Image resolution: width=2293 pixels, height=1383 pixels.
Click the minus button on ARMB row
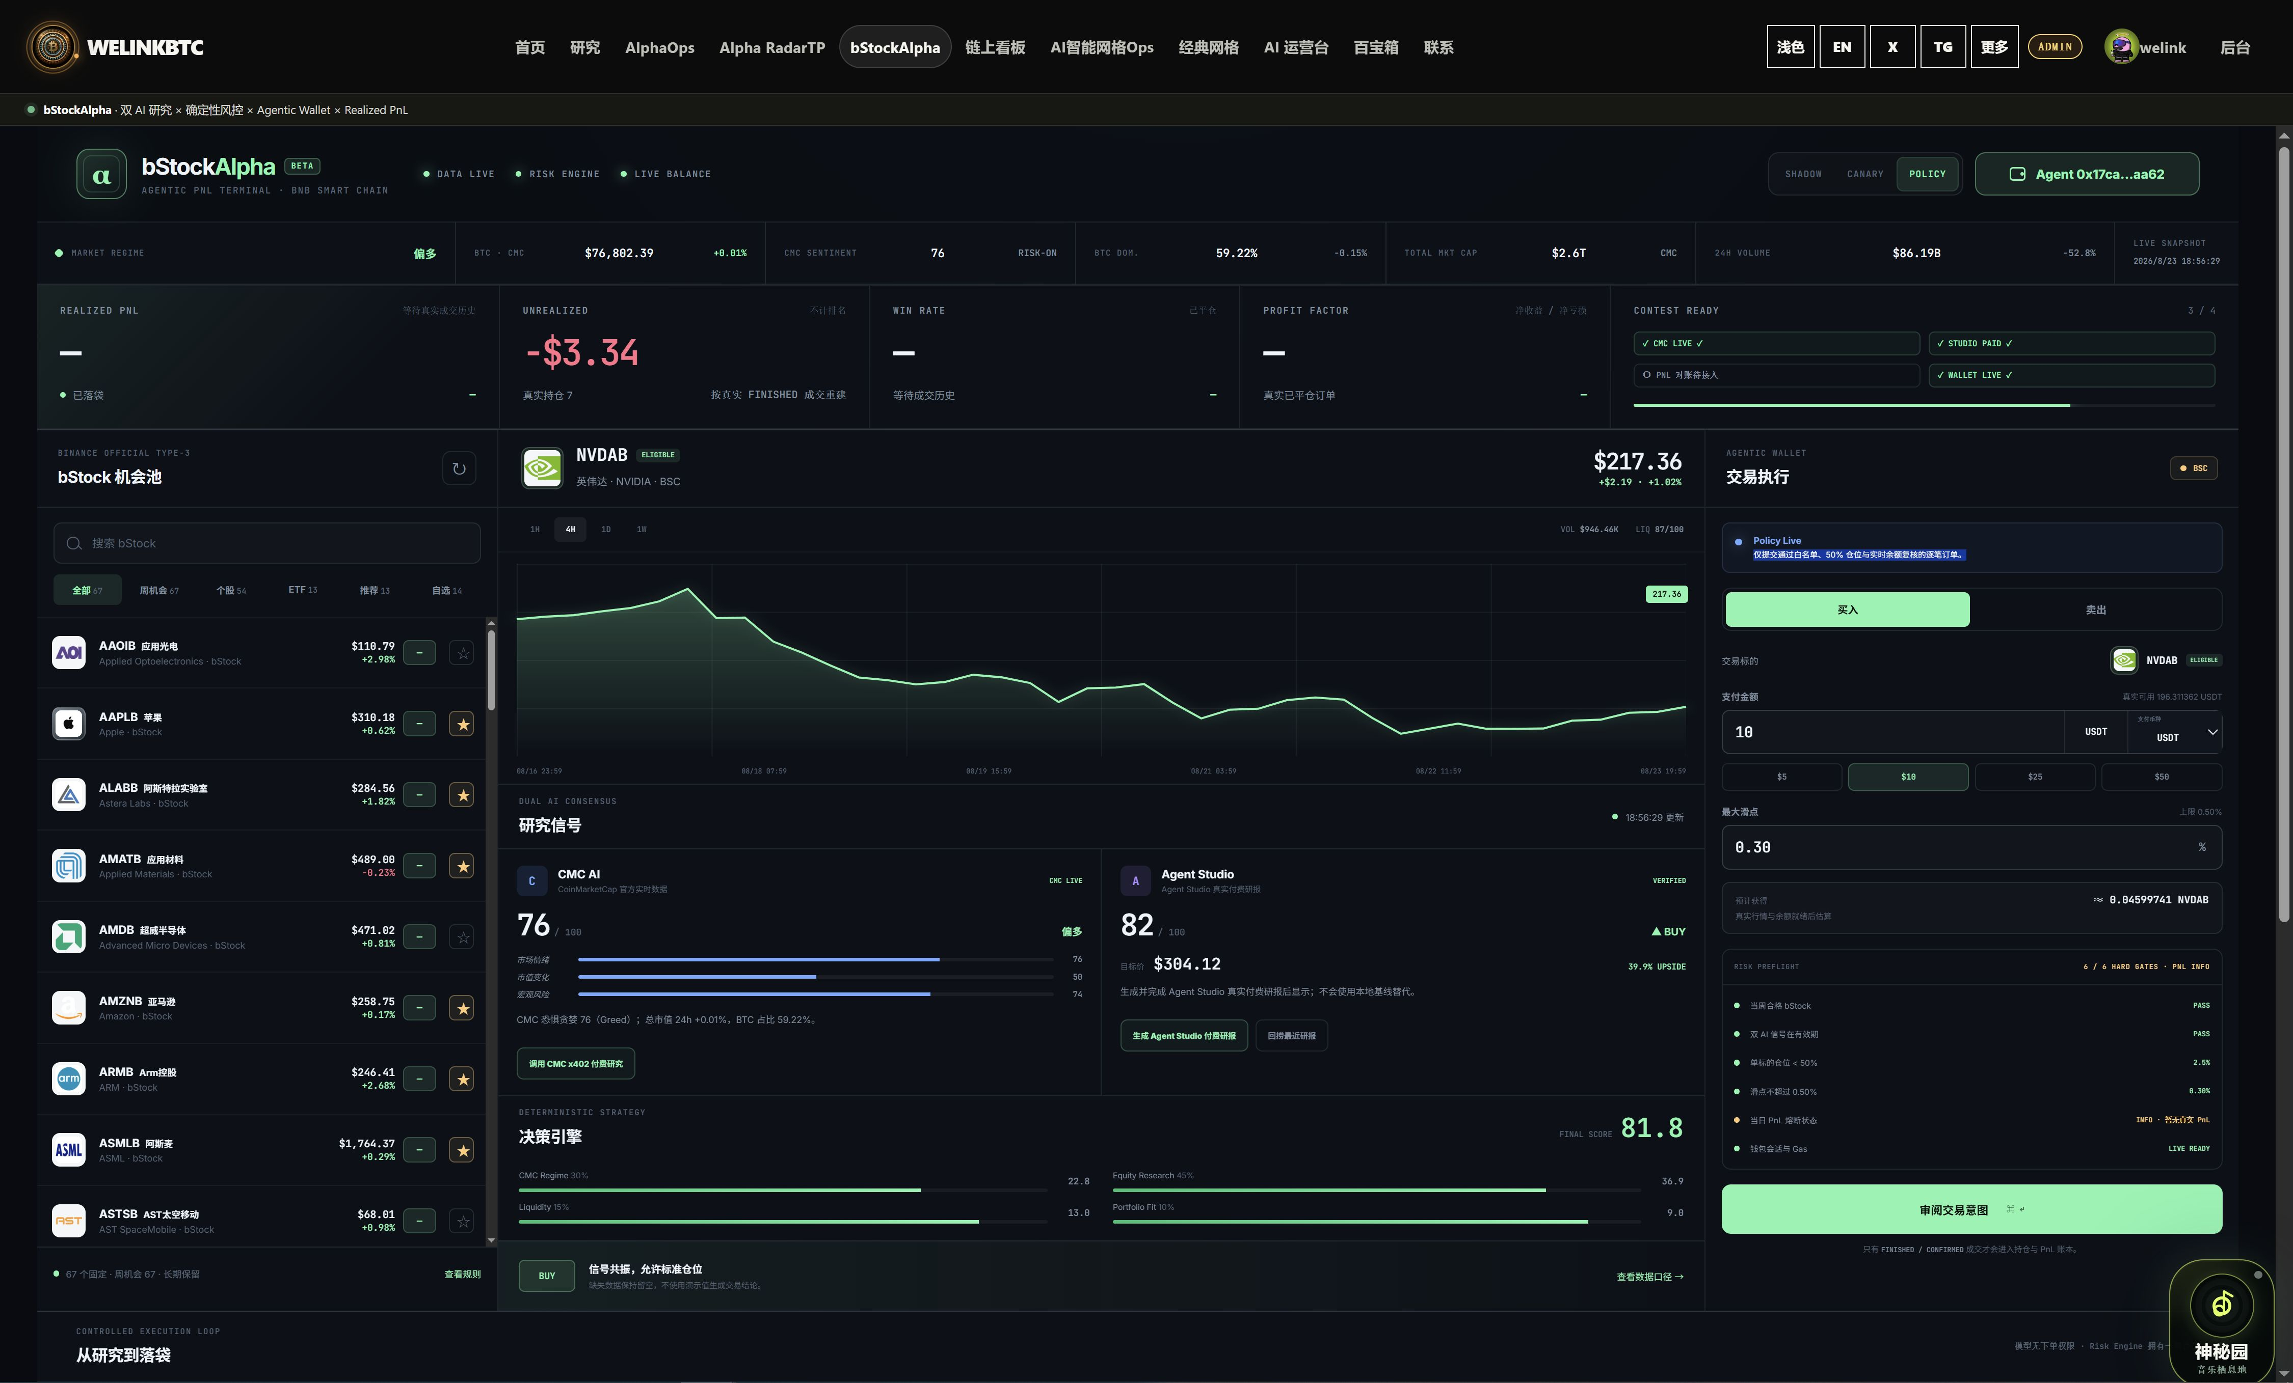coord(420,1079)
